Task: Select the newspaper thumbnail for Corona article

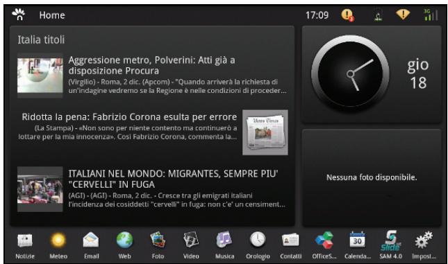Action: (265, 132)
